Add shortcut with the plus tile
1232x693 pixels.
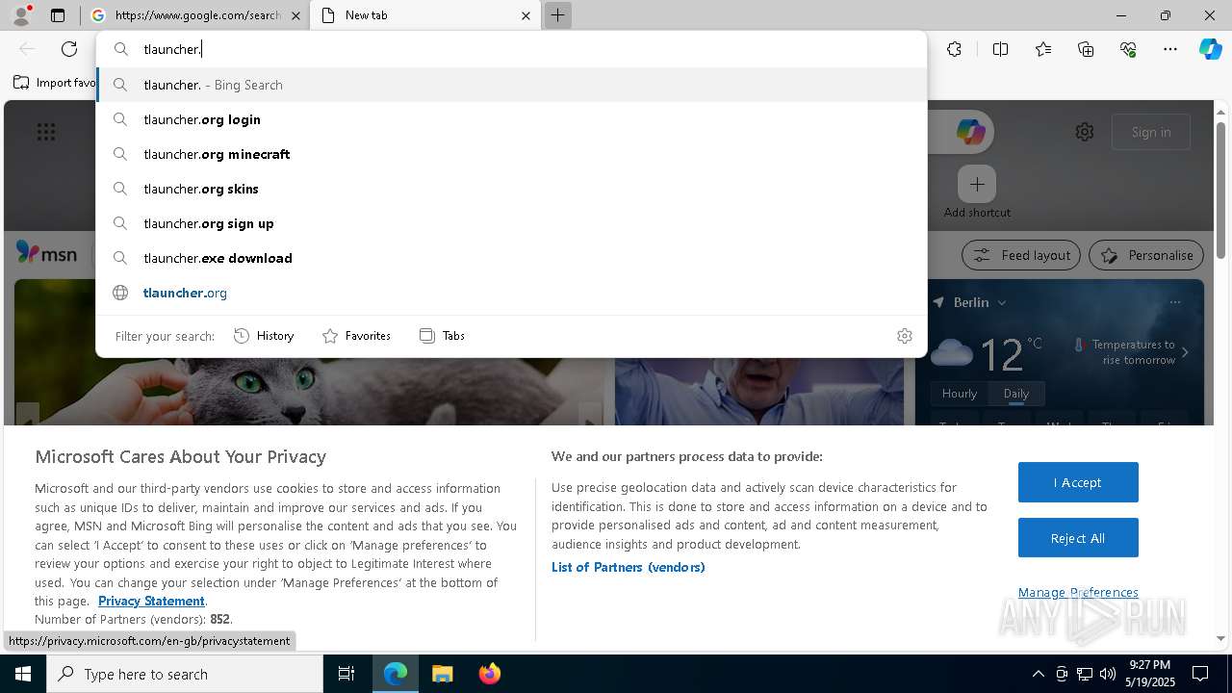[977, 184]
